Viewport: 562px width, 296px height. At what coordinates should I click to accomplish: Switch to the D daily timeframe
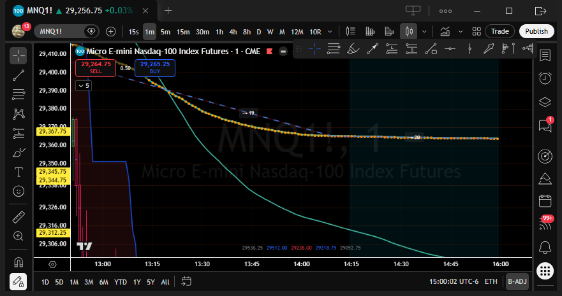(x=259, y=32)
